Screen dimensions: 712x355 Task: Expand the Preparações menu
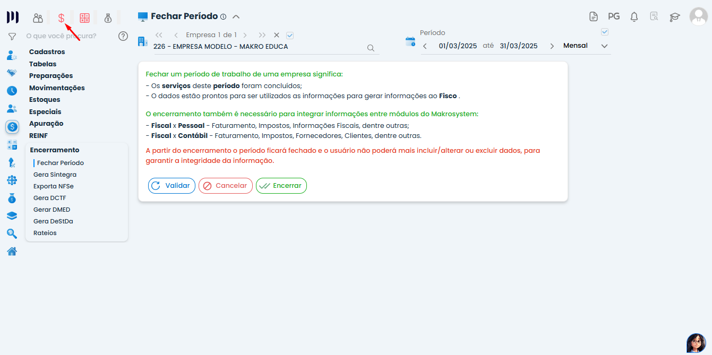click(x=51, y=76)
